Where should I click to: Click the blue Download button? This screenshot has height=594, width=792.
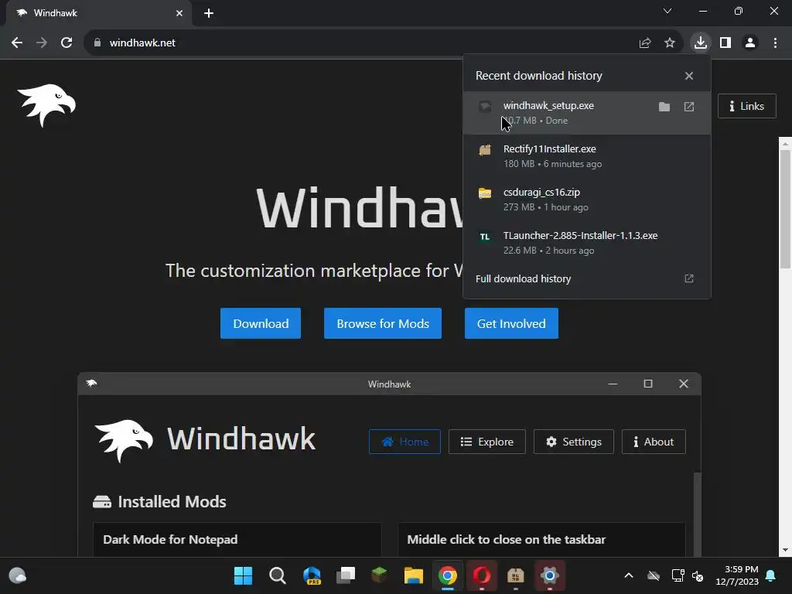[x=261, y=323]
